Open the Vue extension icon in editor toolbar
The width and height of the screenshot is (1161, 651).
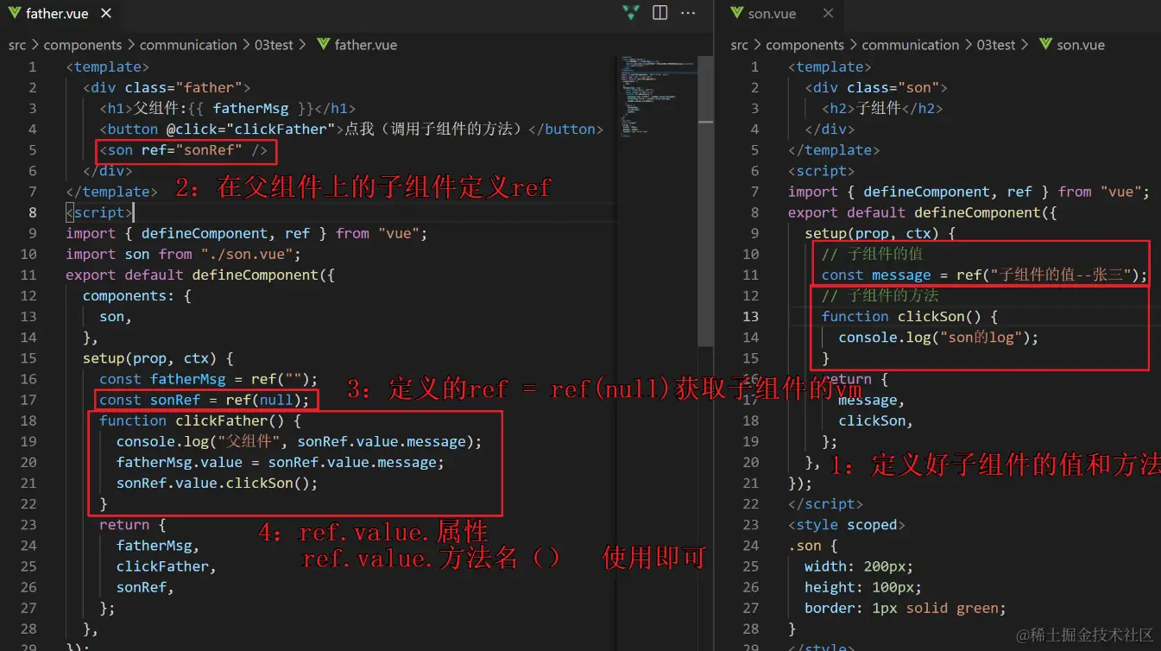point(631,13)
